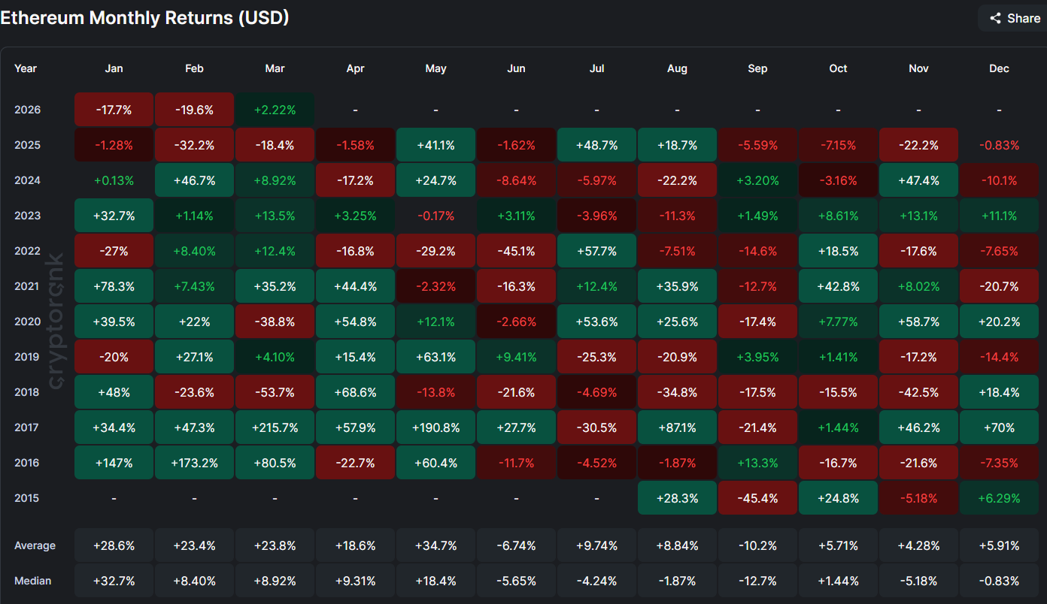Select the February 2016 cell showing +173.2%
1047x604 pixels.
click(194, 462)
